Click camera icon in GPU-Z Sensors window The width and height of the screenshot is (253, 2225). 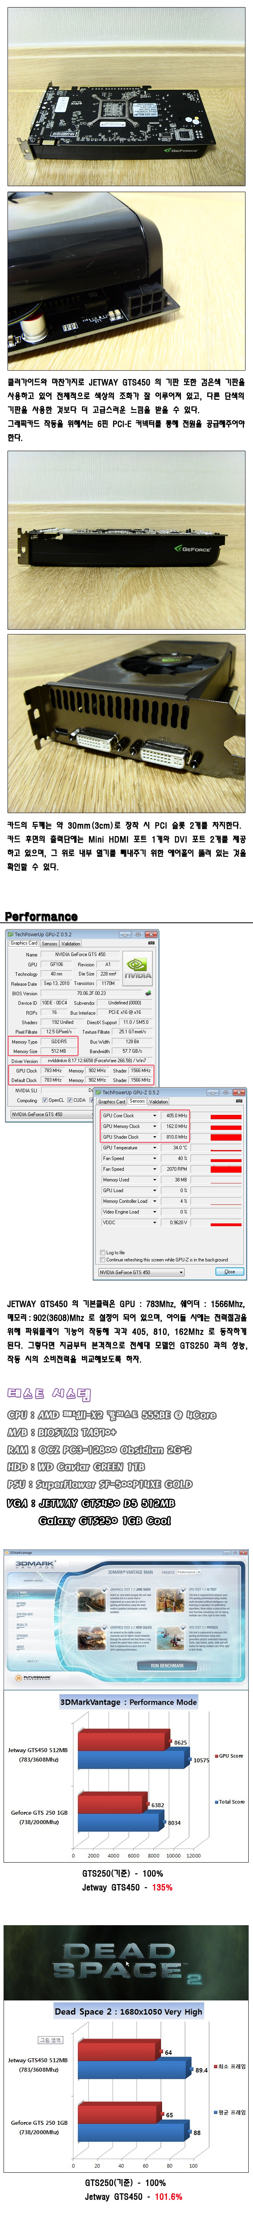point(240,1101)
